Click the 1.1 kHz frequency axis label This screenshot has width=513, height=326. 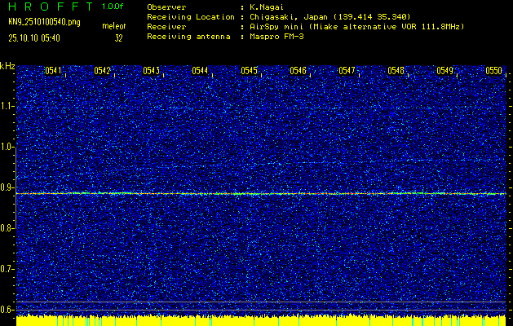pyautogui.click(x=7, y=106)
